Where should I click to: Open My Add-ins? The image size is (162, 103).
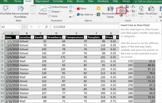point(85,15)
